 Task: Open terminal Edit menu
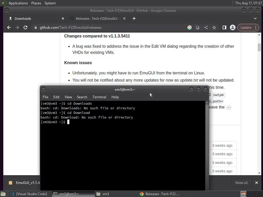click(56, 97)
